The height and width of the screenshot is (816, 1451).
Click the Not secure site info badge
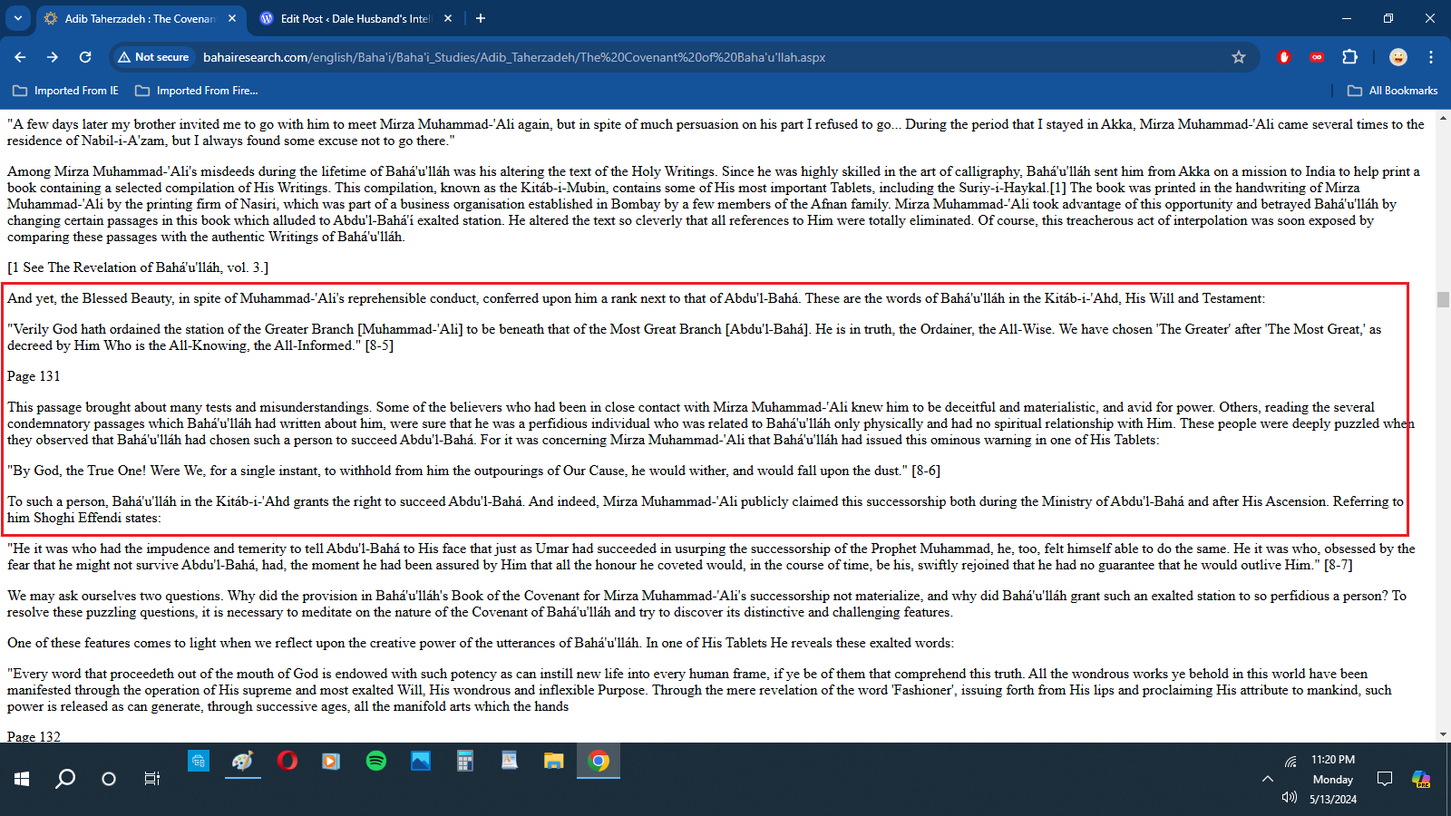[153, 57]
